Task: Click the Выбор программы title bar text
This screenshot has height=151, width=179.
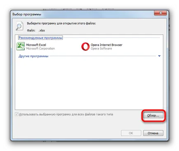Action: click(27, 14)
